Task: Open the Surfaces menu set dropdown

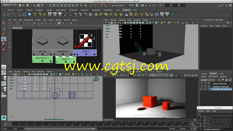Action: pyautogui.click(x=9, y=5)
